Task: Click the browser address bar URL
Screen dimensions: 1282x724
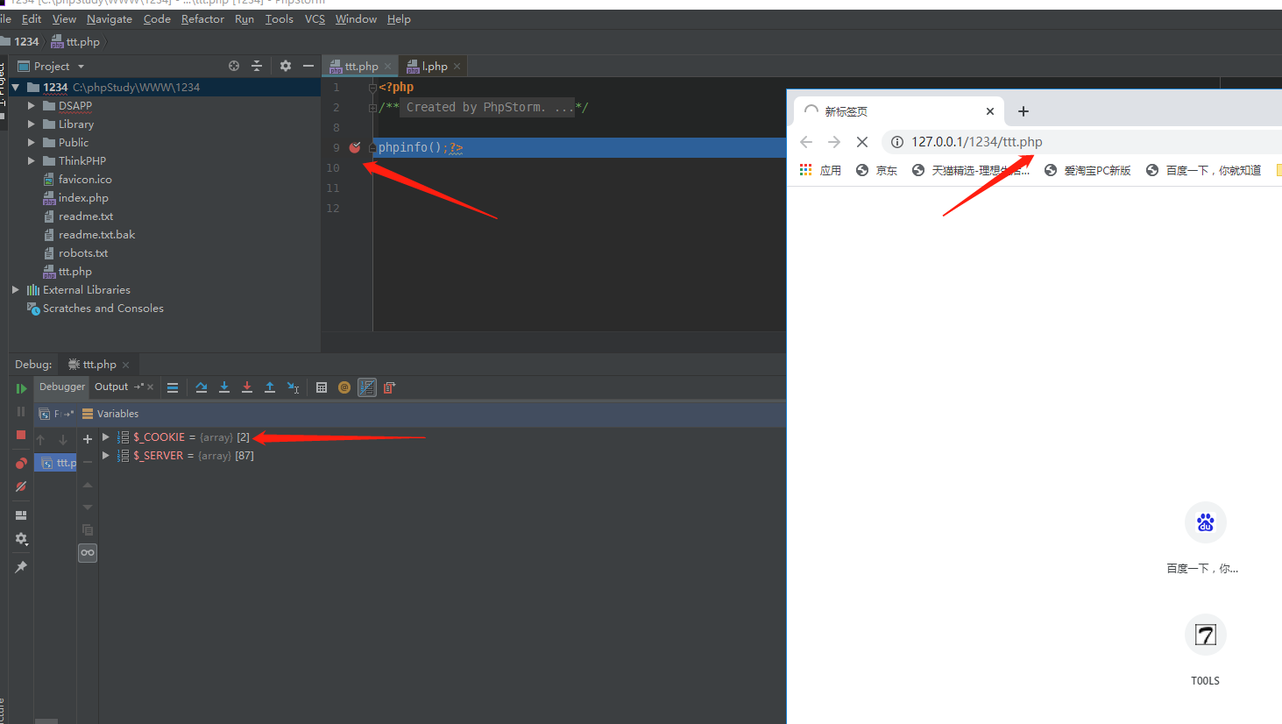Action: [x=977, y=141]
